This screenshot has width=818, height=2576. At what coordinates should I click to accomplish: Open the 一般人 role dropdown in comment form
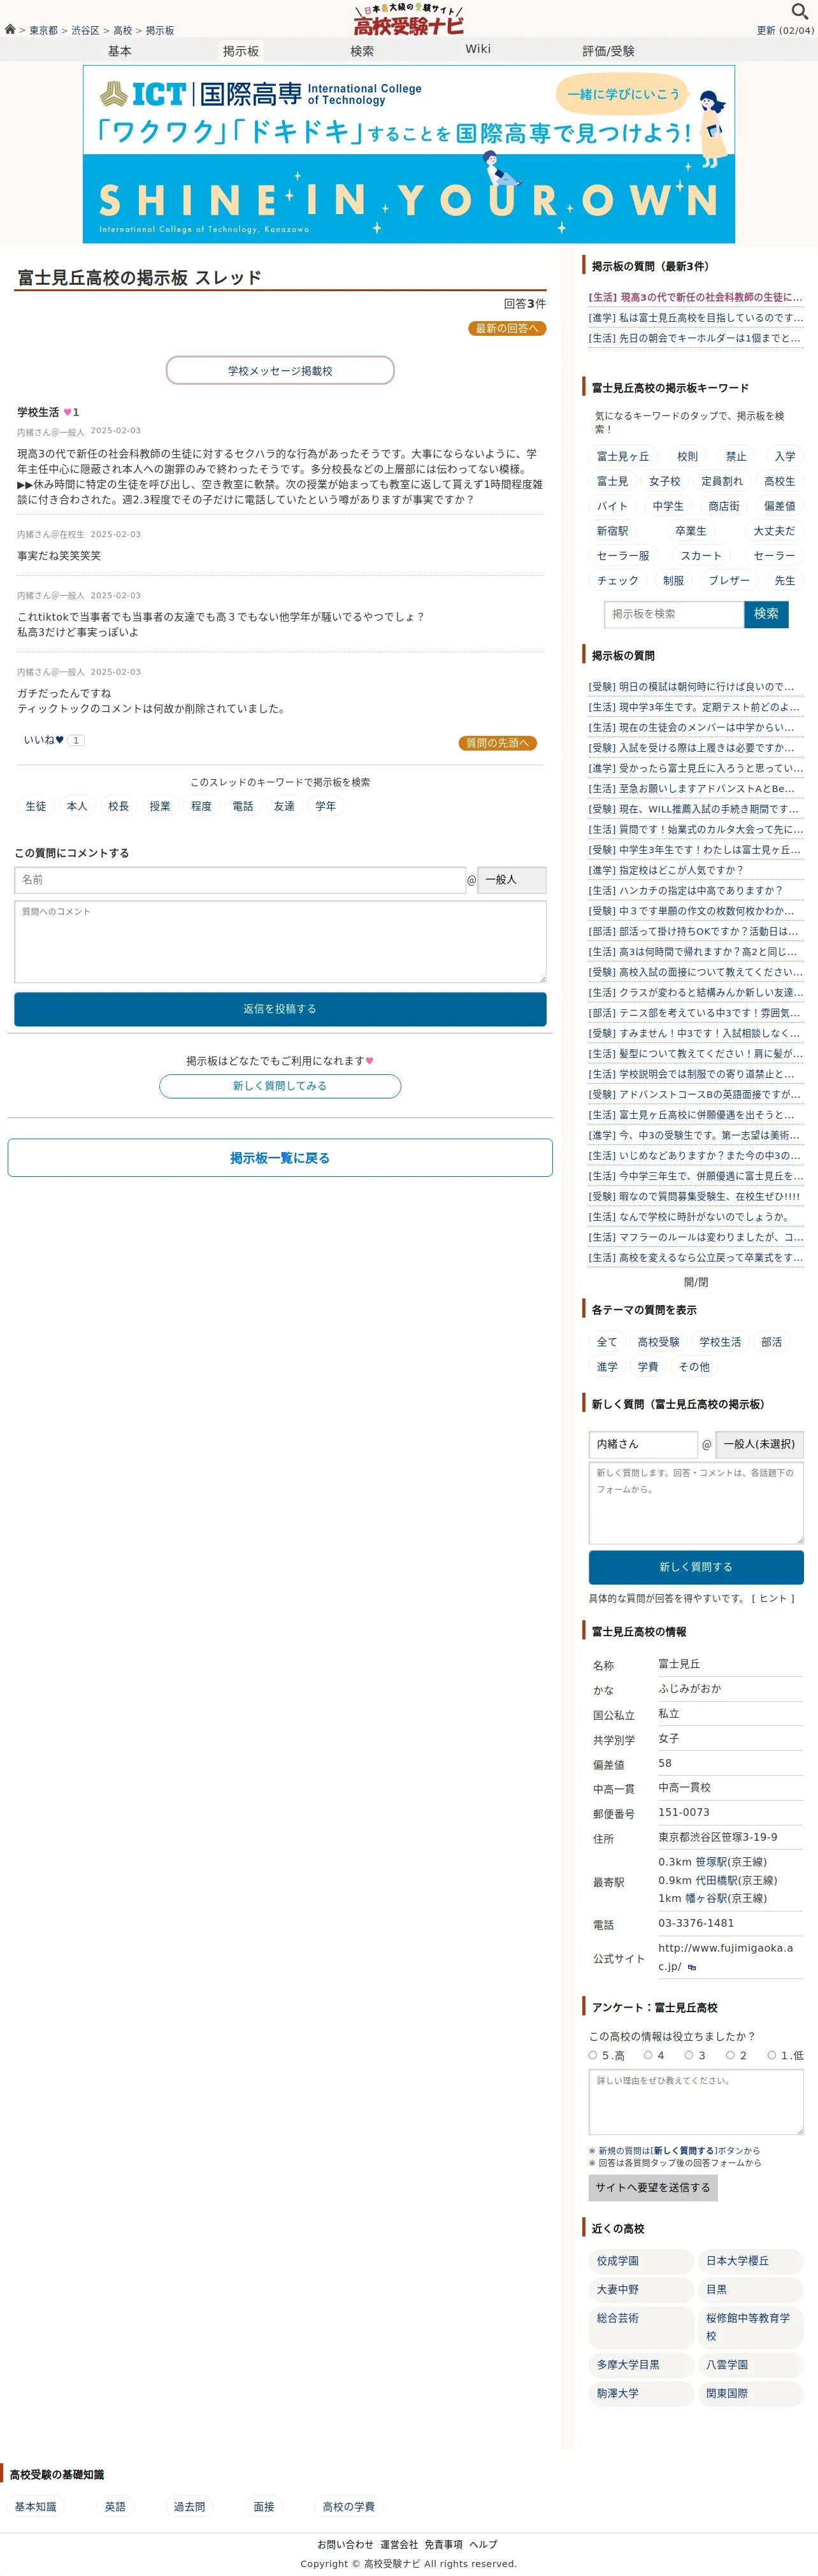pos(512,880)
